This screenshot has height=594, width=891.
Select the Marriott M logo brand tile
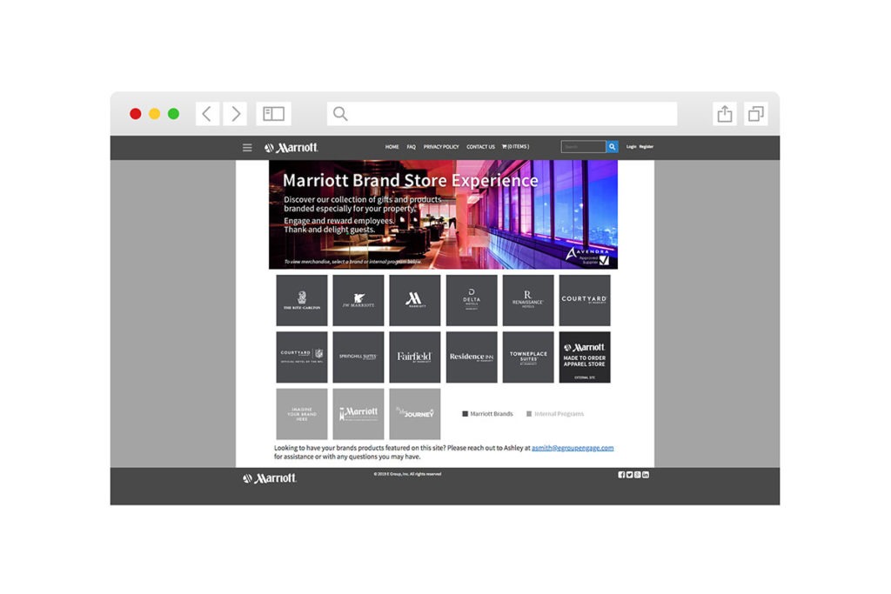[415, 300]
